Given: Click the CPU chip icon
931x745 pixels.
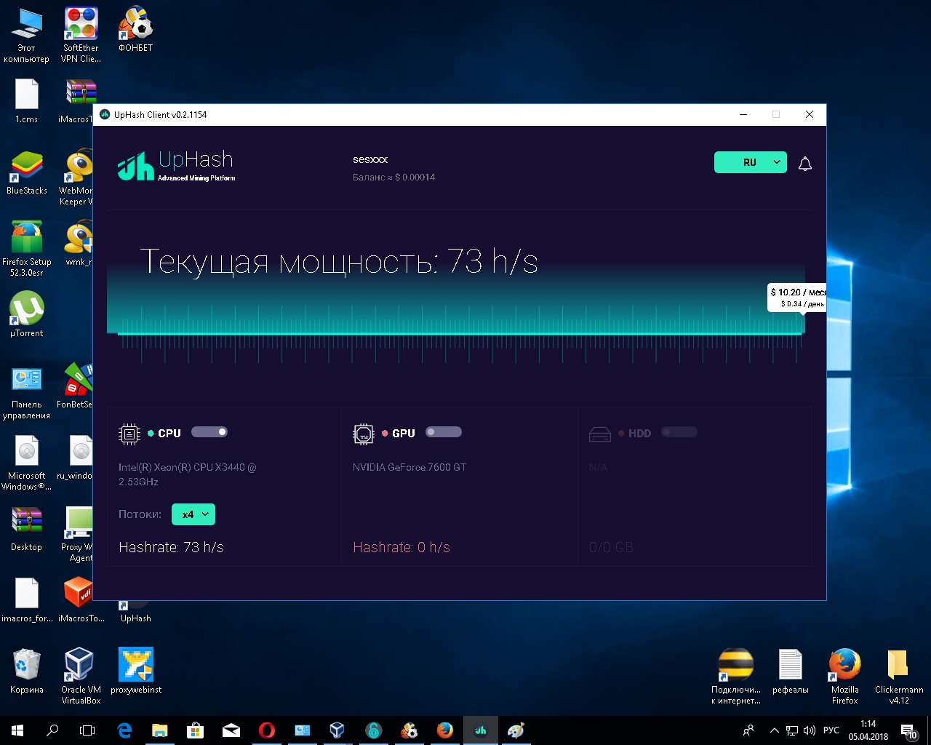Looking at the screenshot, I should [129, 434].
